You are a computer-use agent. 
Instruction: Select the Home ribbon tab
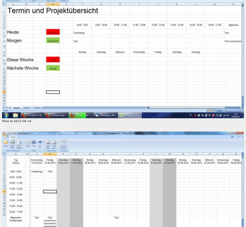pos(13,137)
